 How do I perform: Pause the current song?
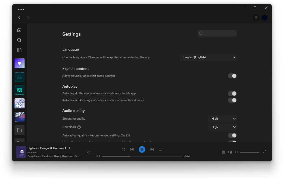[142, 149]
